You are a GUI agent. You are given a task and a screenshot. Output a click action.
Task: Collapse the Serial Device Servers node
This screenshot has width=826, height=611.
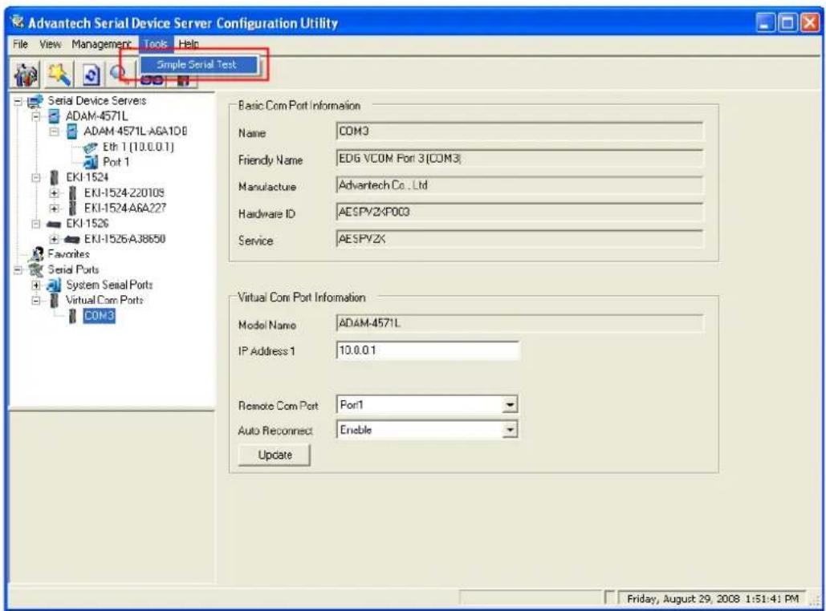[x=18, y=100]
